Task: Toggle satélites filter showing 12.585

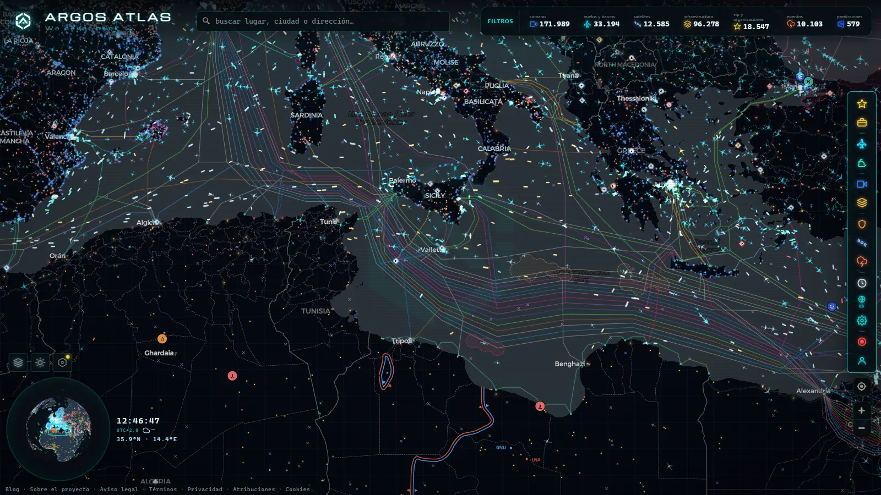Action: click(651, 21)
